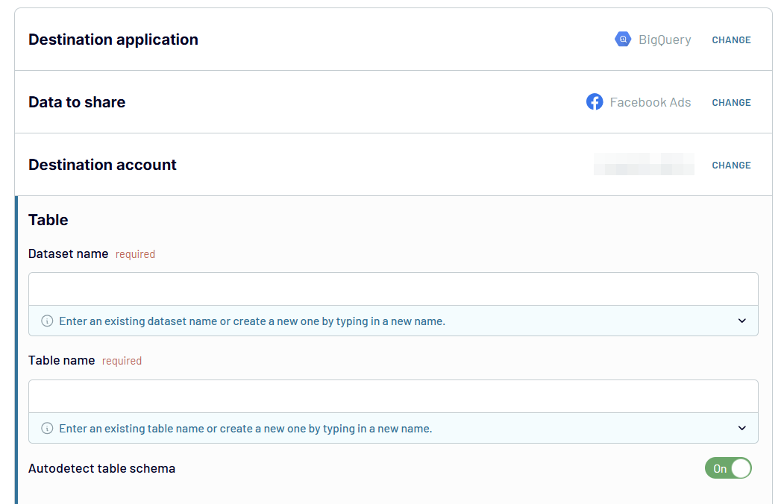The width and height of the screenshot is (784, 504).
Task: Click 'Enter an existing table name' hint text
Action: (245, 429)
